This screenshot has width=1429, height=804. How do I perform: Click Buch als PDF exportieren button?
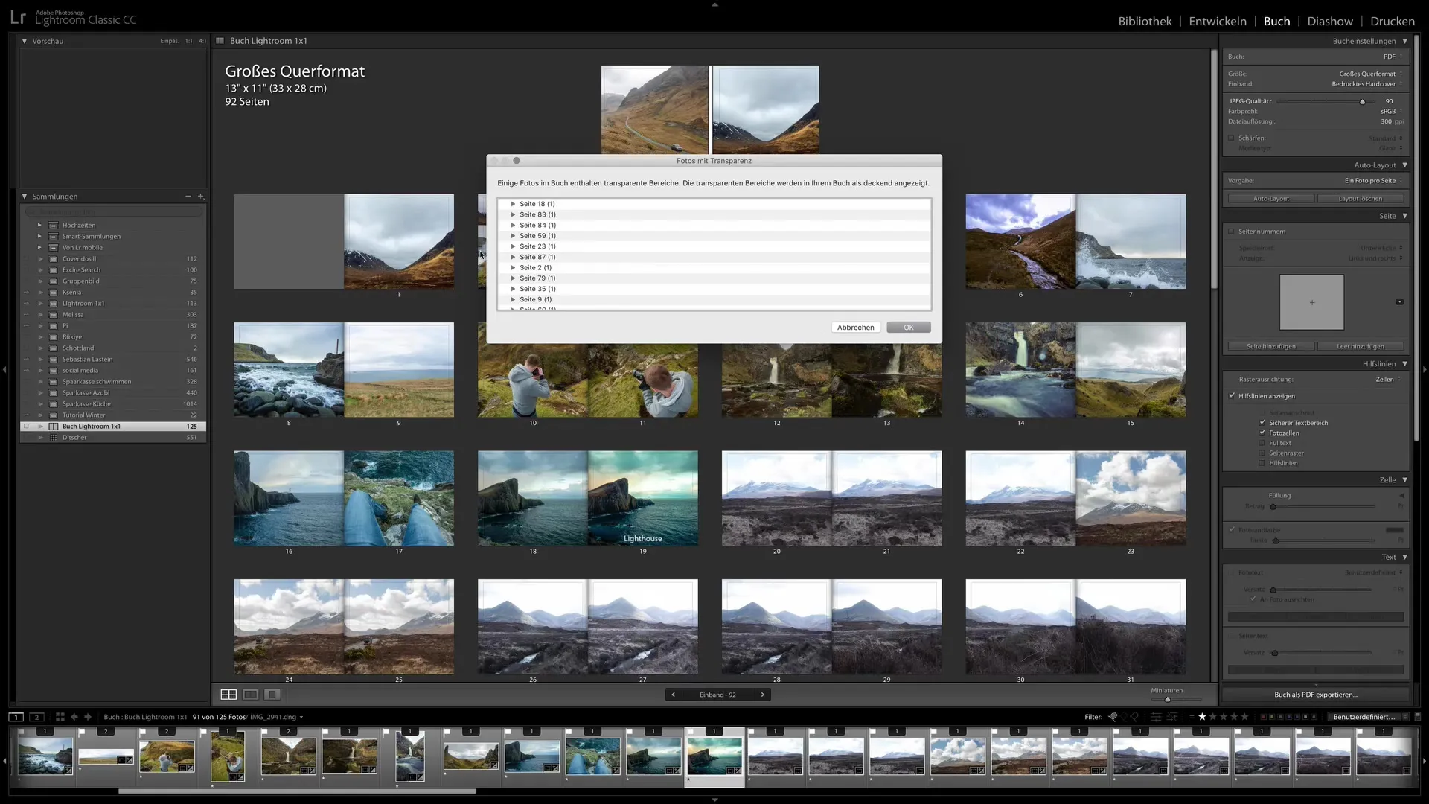pos(1315,694)
